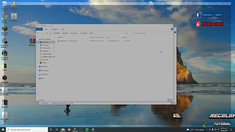The image size is (235, 132).
Task: Click the Up one level arrow
Action: click(x=47, y=33)
